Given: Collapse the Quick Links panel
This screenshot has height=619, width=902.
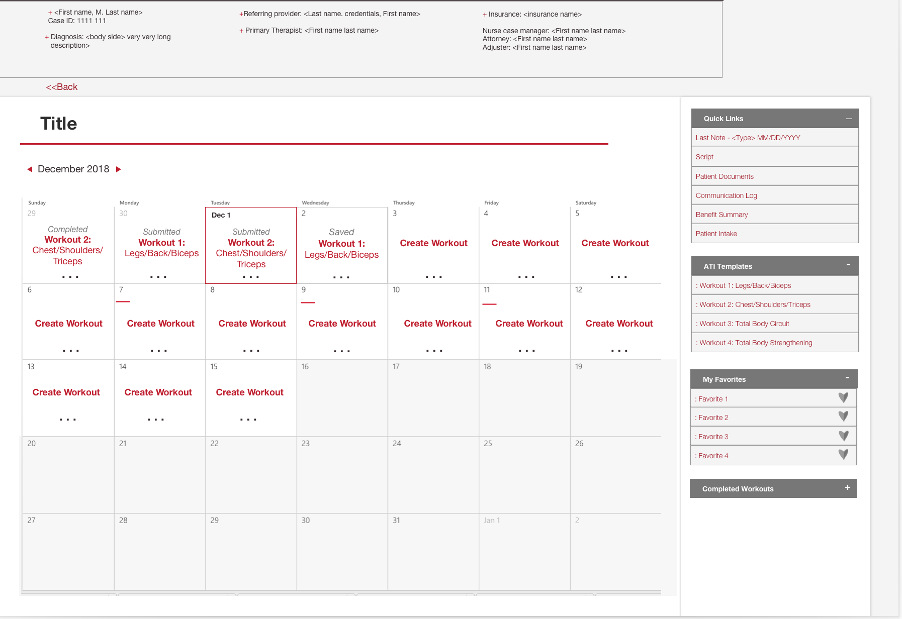Looking at the screenshot, I should pos(849,119).
